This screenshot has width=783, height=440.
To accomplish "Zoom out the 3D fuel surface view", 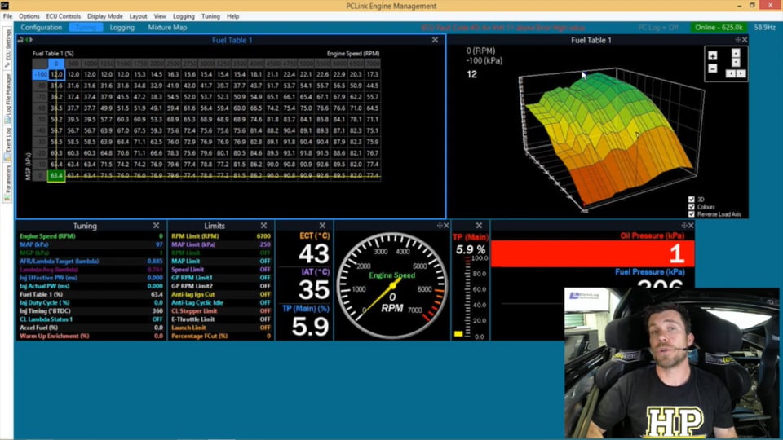I will click(x=713, y=68).
